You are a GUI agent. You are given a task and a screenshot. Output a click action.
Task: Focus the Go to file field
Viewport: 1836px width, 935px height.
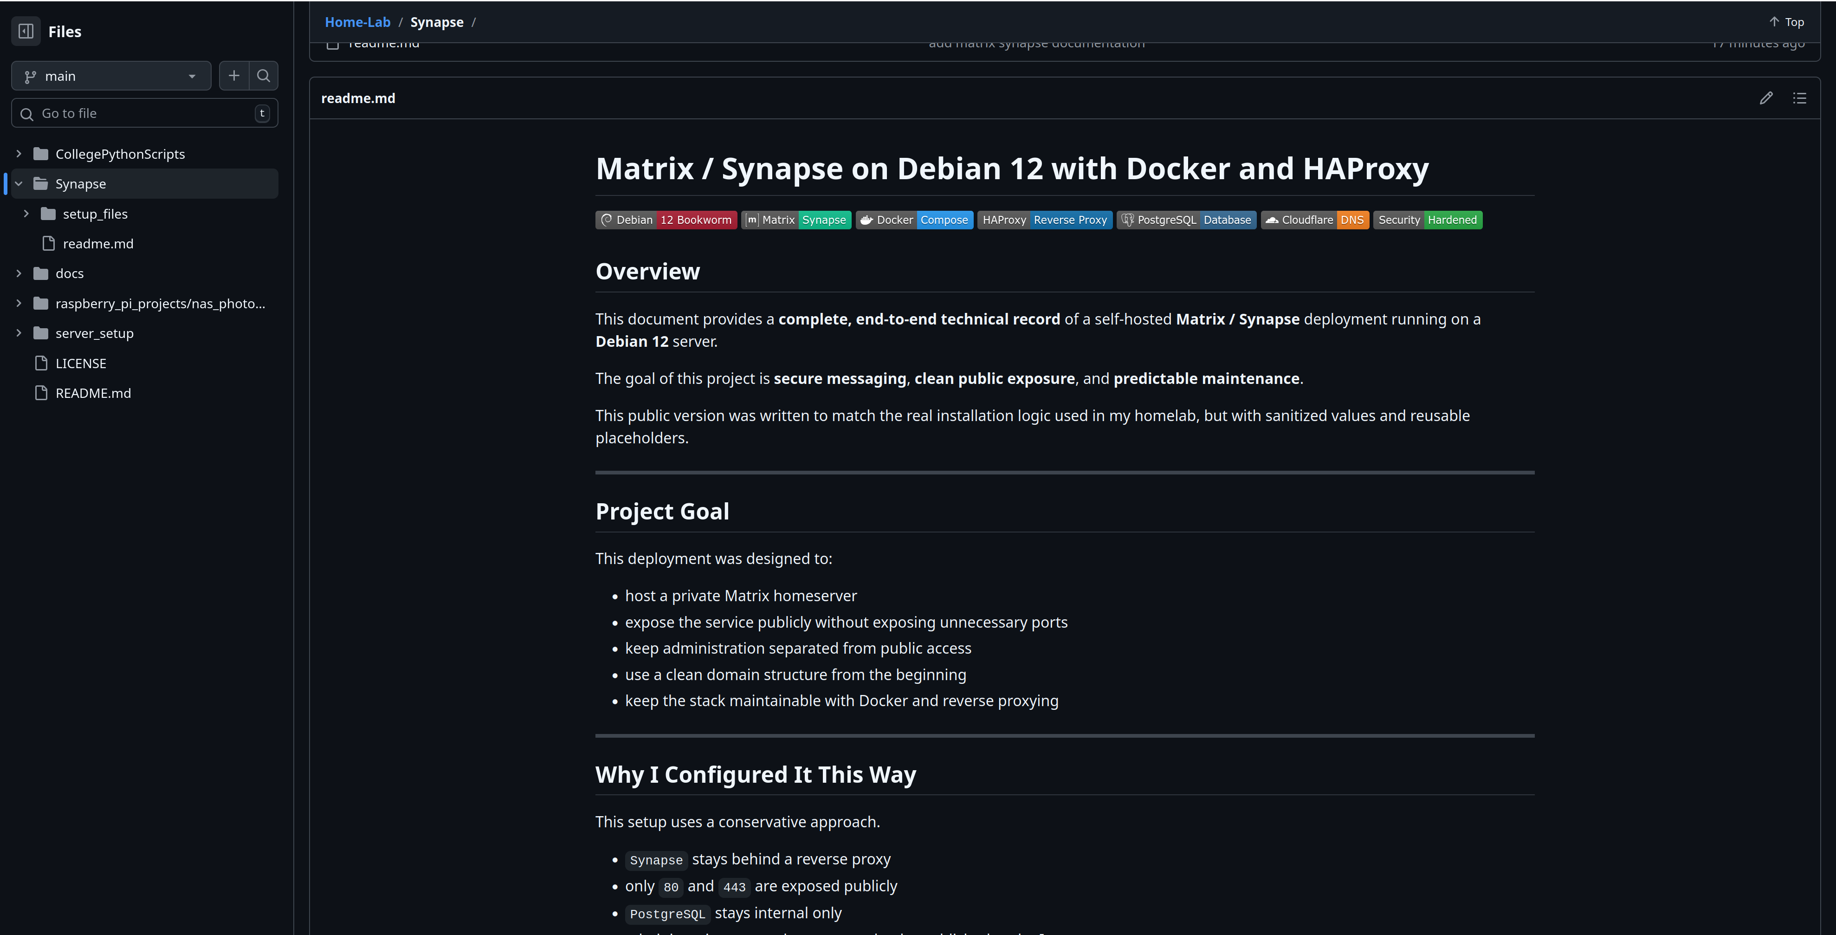pos(145,113)
